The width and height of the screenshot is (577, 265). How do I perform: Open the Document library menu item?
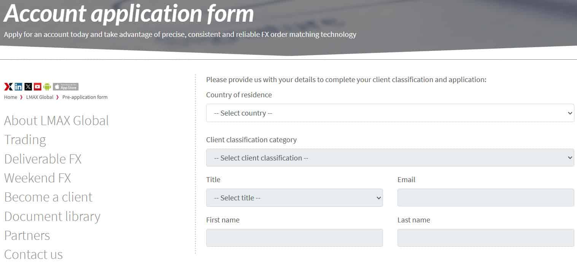pos(52,216)
